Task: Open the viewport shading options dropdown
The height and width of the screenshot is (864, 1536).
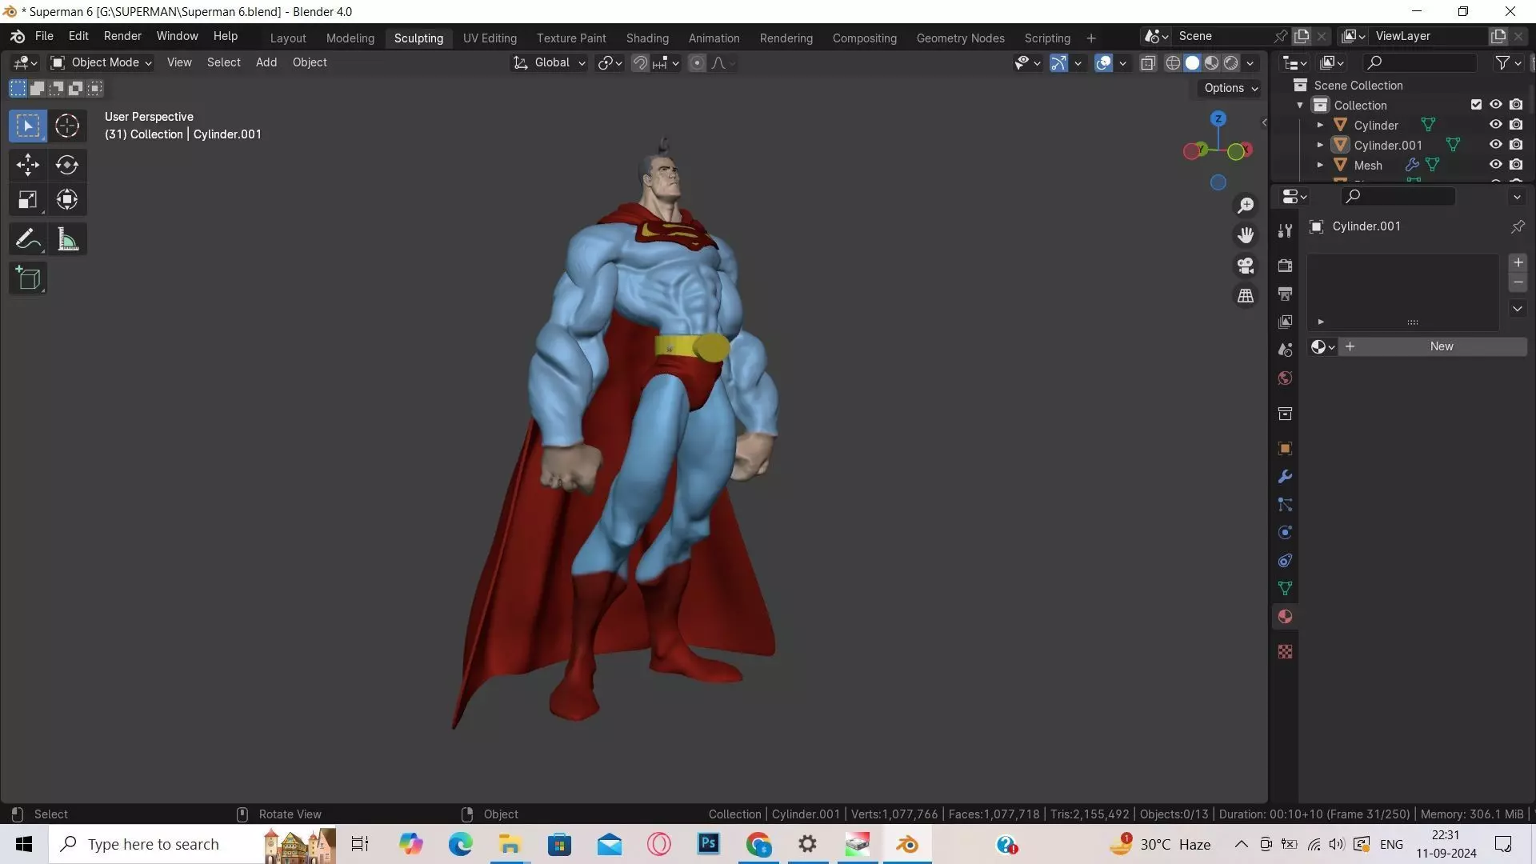Action: coord(1250,63)
